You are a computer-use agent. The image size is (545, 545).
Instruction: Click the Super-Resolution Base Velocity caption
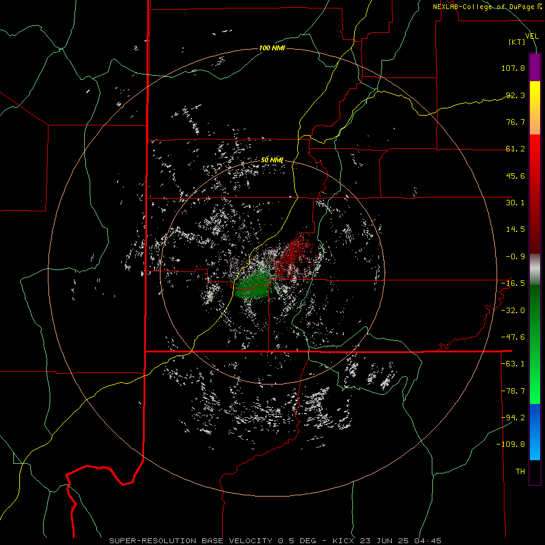coord(276,541)
